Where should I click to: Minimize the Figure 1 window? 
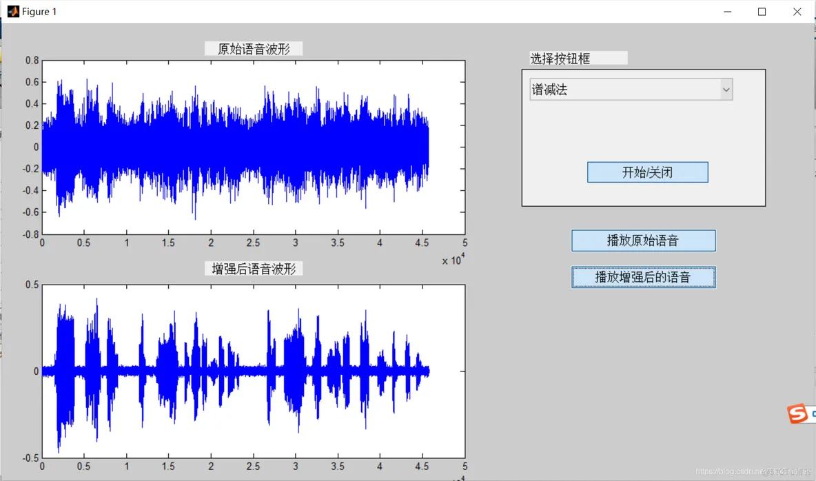[x=727, y=12]
